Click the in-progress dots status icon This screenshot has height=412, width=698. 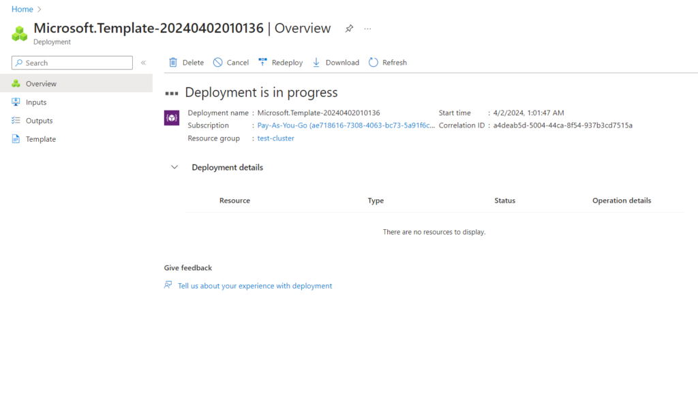[x=172, y=93]
